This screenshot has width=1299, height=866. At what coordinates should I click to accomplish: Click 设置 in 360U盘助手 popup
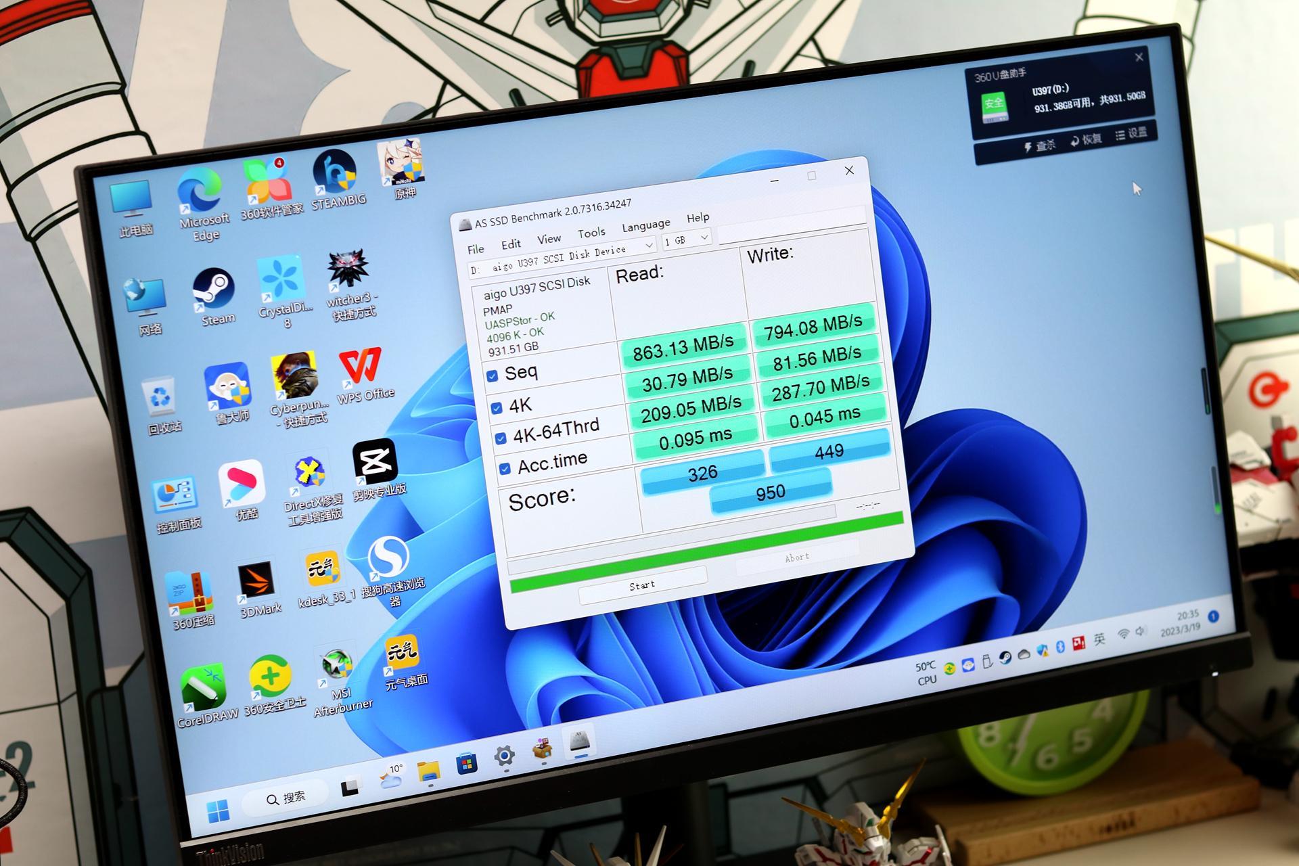coord(1131,134)
